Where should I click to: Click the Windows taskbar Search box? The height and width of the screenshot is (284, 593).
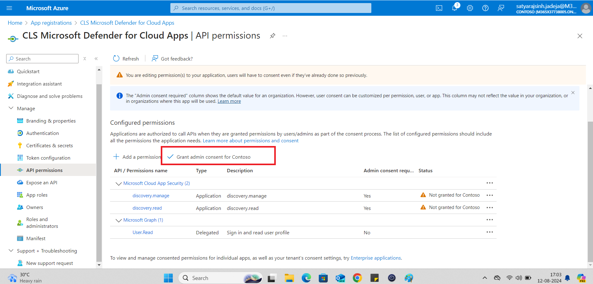pos(221,278)
